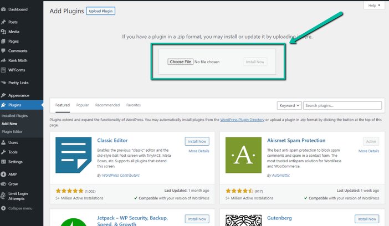Click the Tools wrench icon

(3, 152)
